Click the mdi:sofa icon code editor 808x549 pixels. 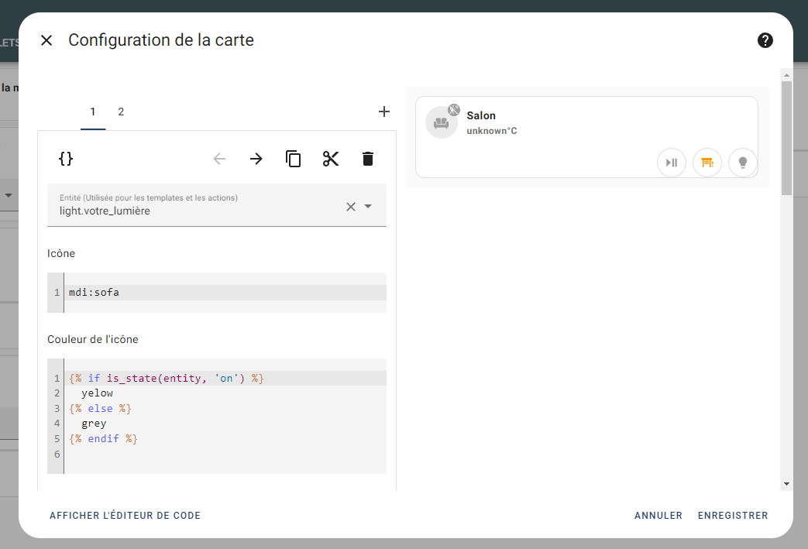pyautogui.click(x=217, y=293)
